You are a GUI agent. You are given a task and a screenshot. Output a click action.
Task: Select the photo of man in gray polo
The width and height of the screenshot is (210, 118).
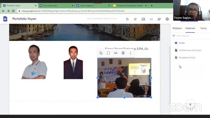coord(34,62)
